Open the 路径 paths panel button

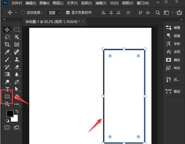pos(173,91)
